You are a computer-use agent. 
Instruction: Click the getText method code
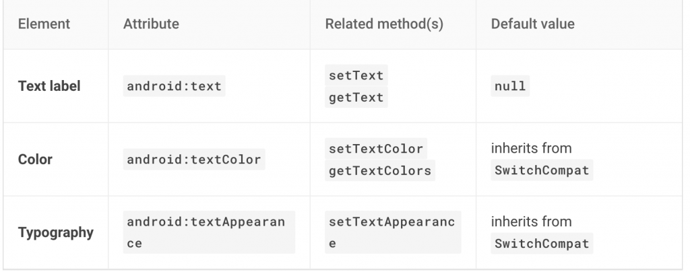356,98
